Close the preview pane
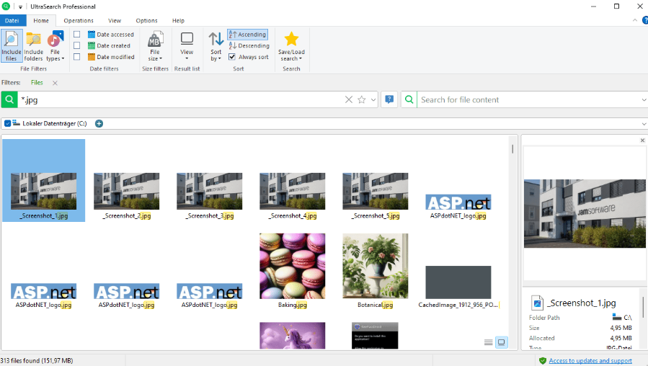 643,140
